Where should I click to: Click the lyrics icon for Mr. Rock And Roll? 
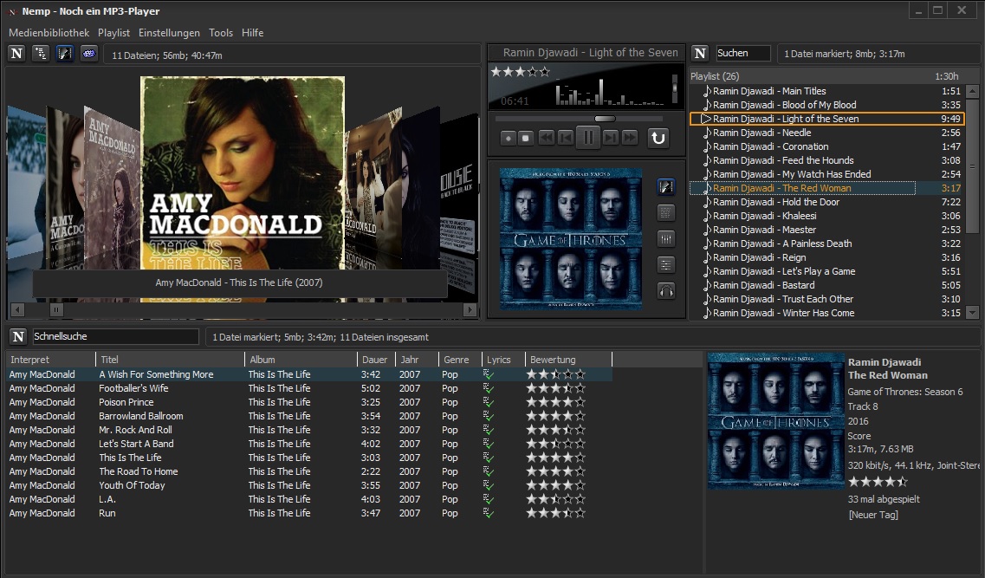[x=488, y=431]
